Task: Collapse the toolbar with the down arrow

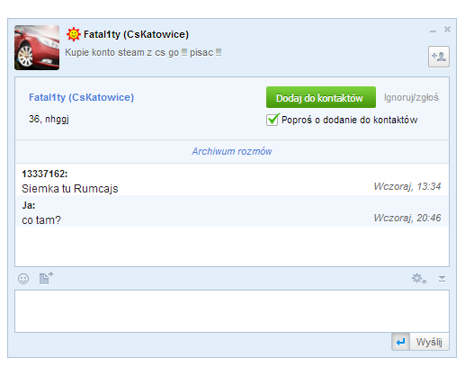Action: [x=442, y=279]
